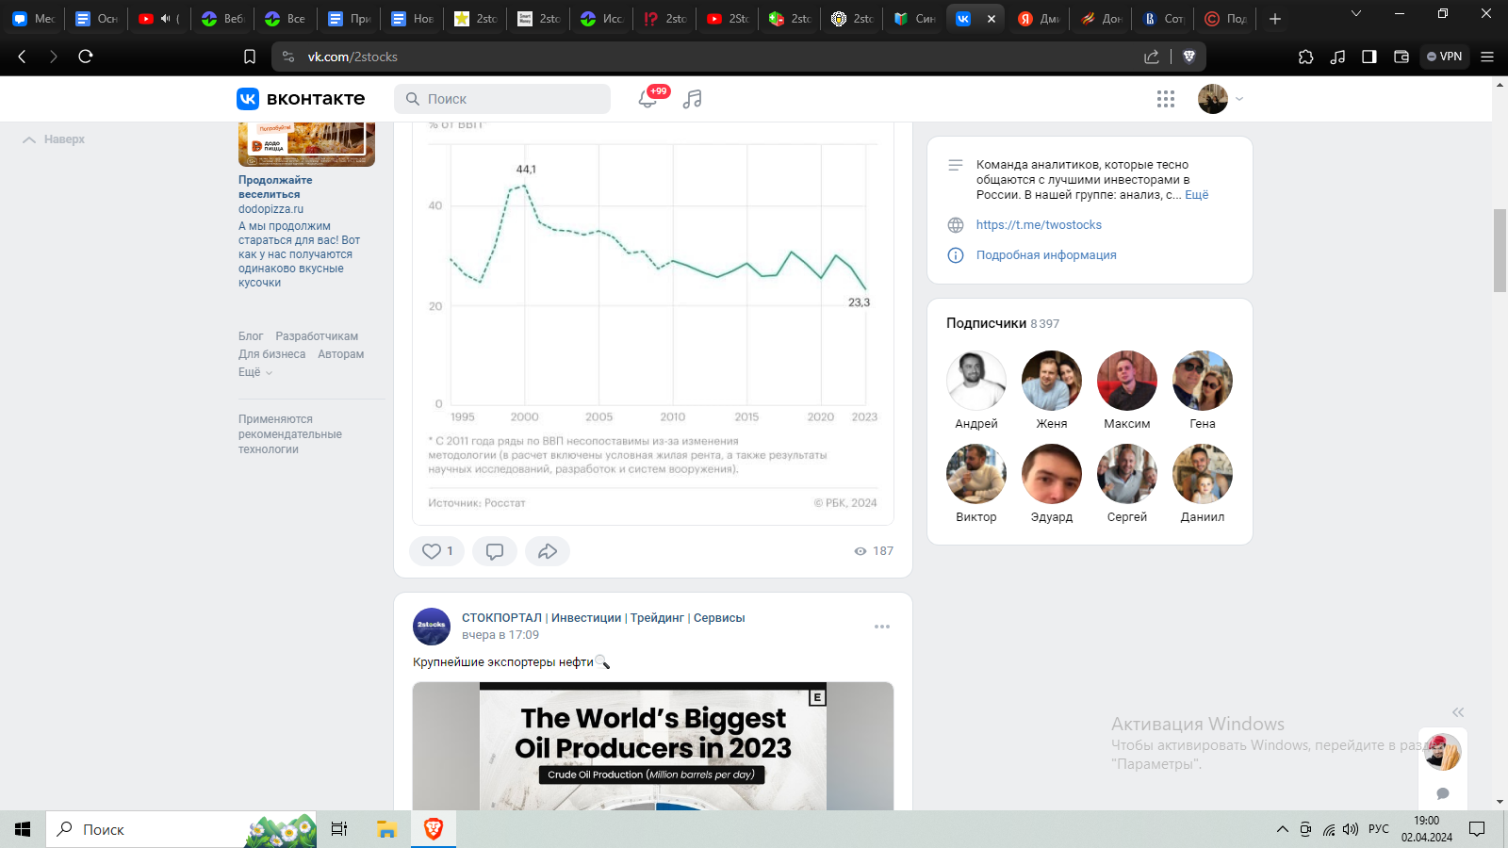
Task: Open subscriber Максим's profile picture
Action: click(1127, 381)
